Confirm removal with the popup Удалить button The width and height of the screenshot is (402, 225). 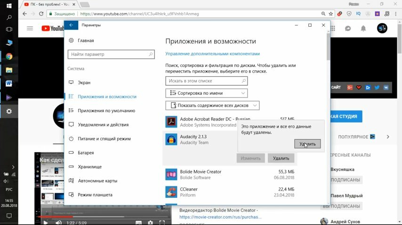point(307,144)
